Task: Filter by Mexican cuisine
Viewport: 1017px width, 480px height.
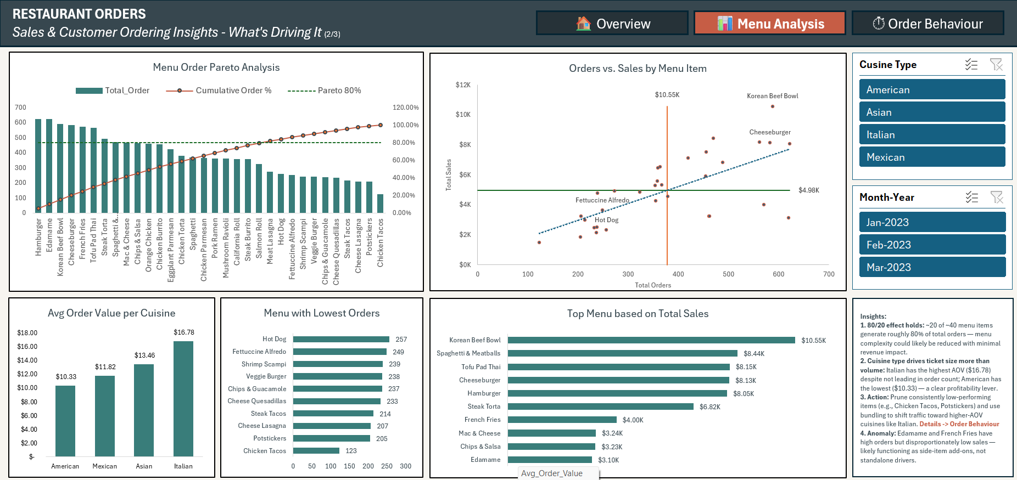Action: [x=932, y=157]
